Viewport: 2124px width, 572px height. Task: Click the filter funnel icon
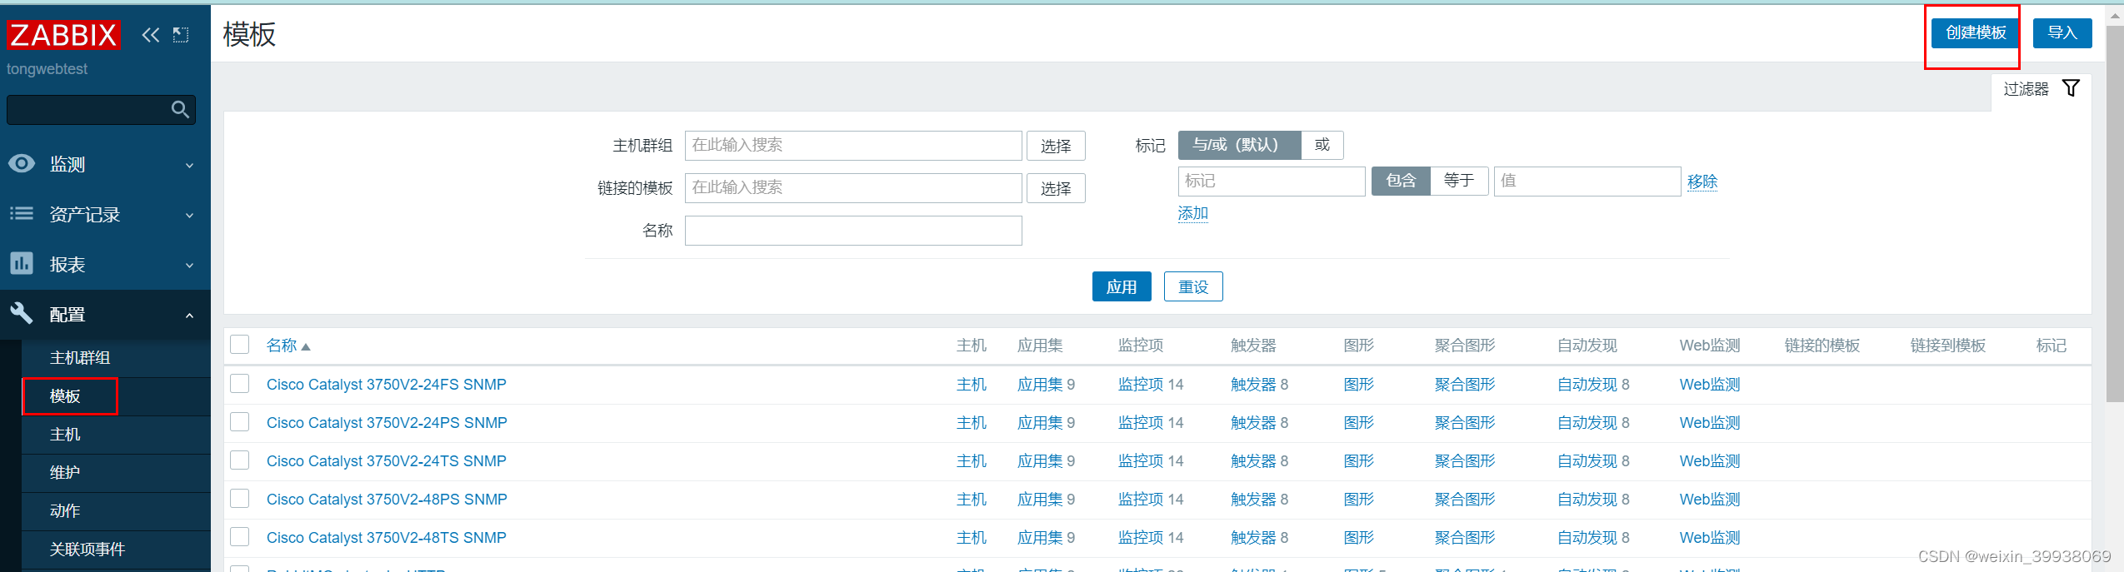2071,88
